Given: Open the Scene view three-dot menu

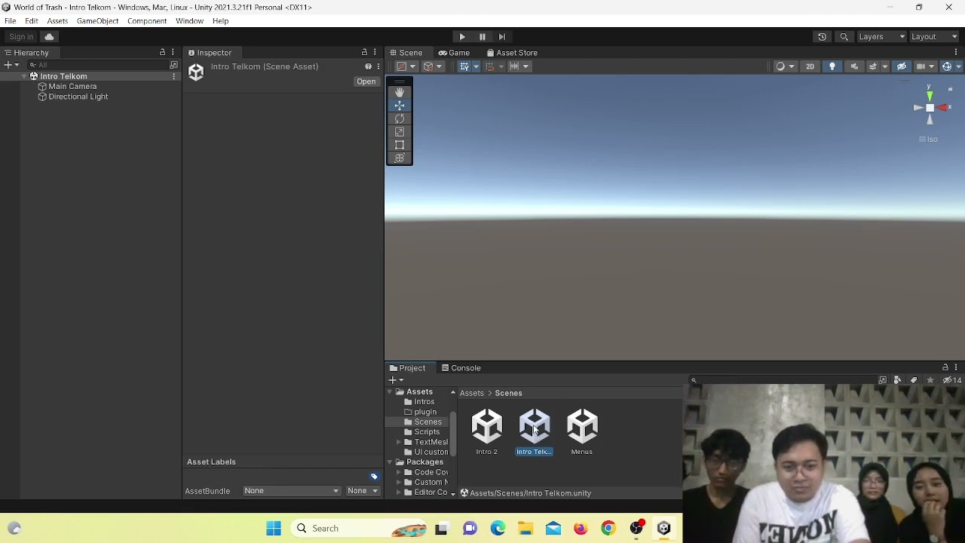Looking at the screenshot, I should 956,53.
